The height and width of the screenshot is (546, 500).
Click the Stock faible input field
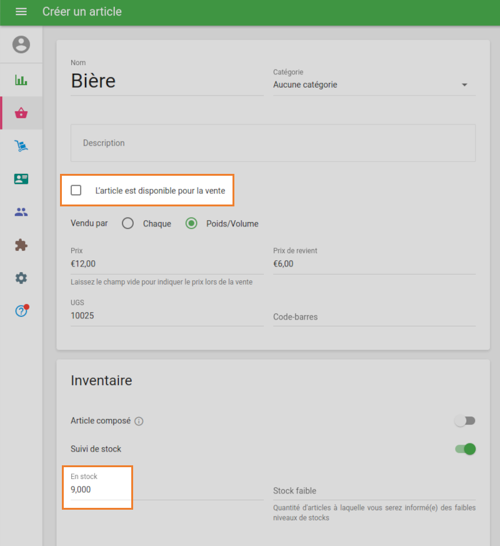pos(374,491)
